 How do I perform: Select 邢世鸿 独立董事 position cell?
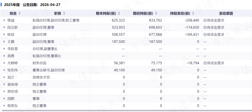(60, 91)
